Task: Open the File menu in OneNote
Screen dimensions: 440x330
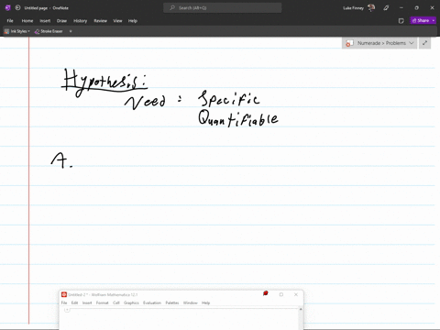Action: 10,21
